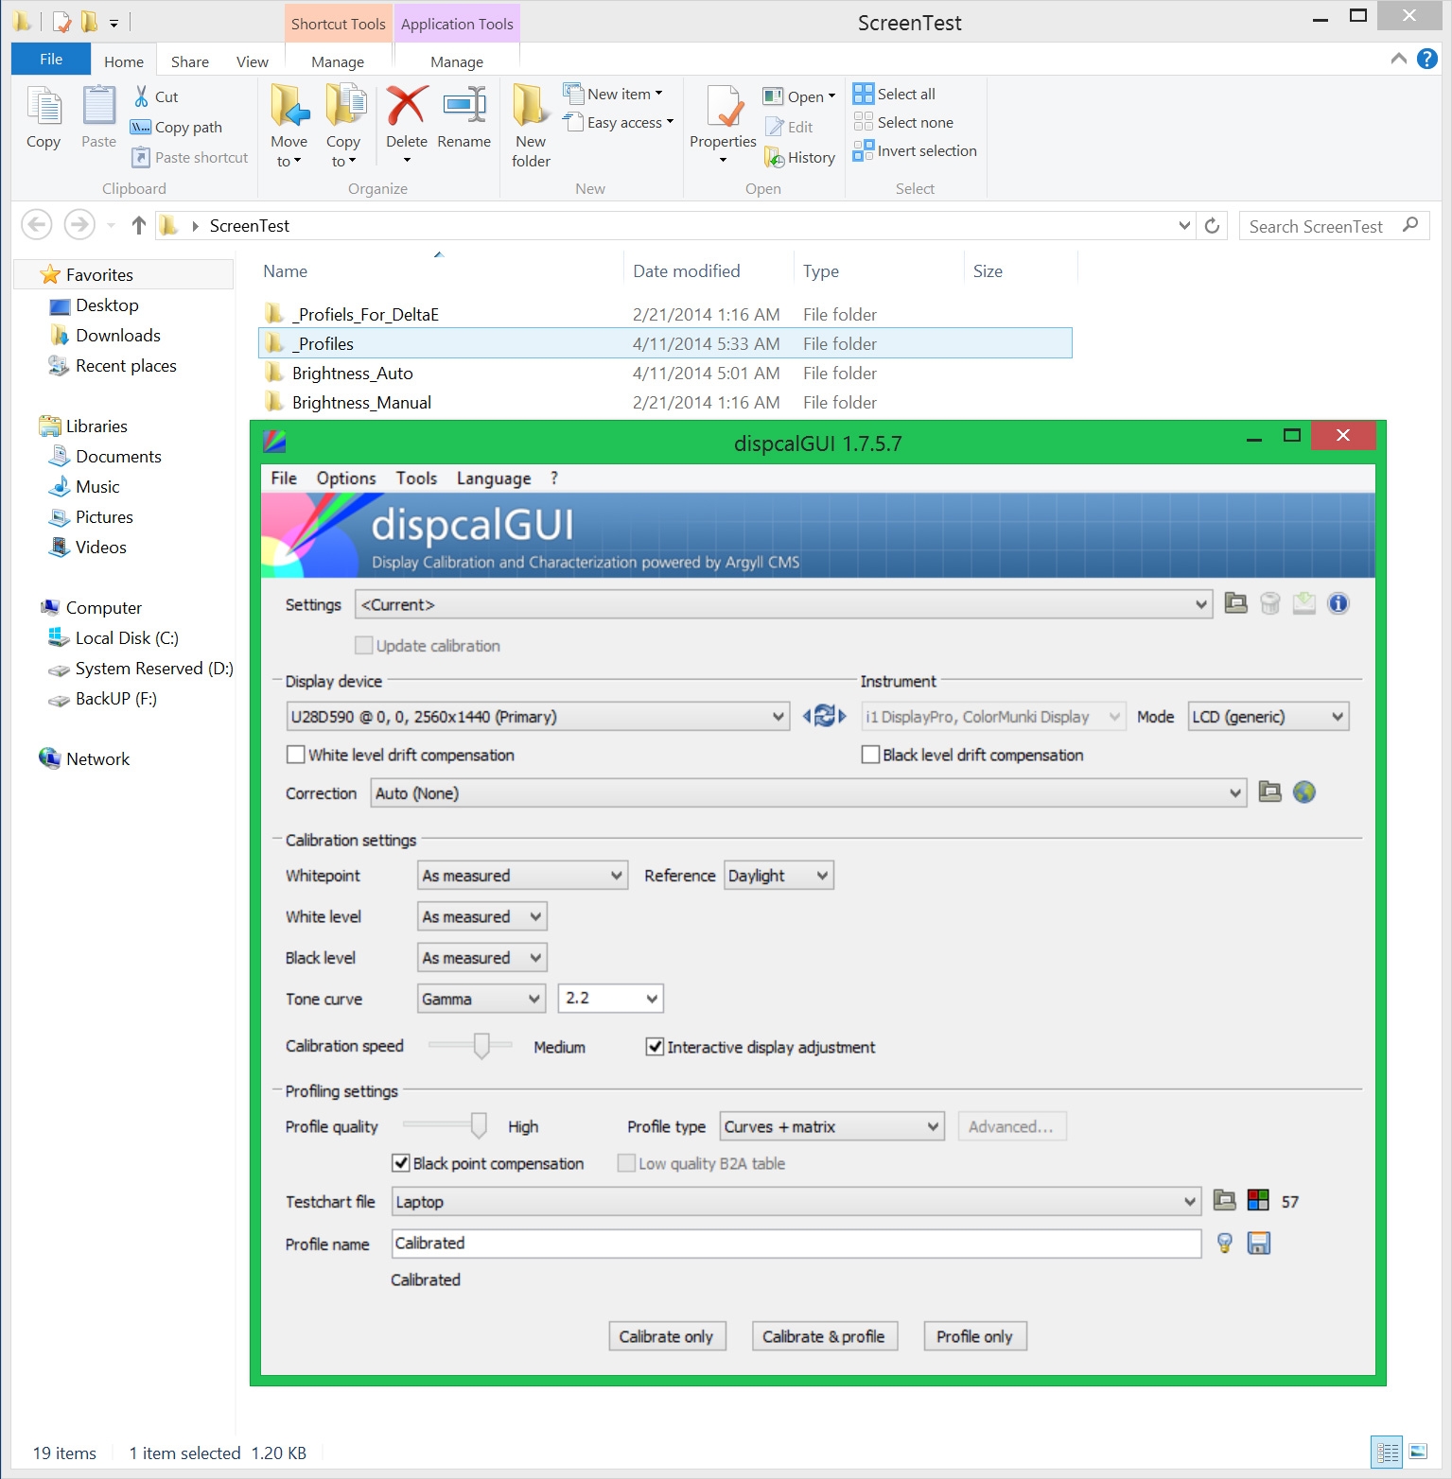Switch to Explorer View tab

(x=253, y=61)
